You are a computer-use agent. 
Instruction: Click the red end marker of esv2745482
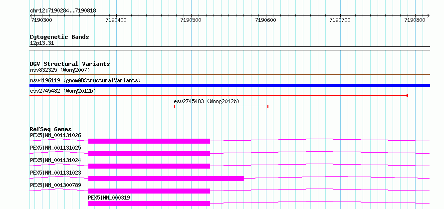[407, 96]
